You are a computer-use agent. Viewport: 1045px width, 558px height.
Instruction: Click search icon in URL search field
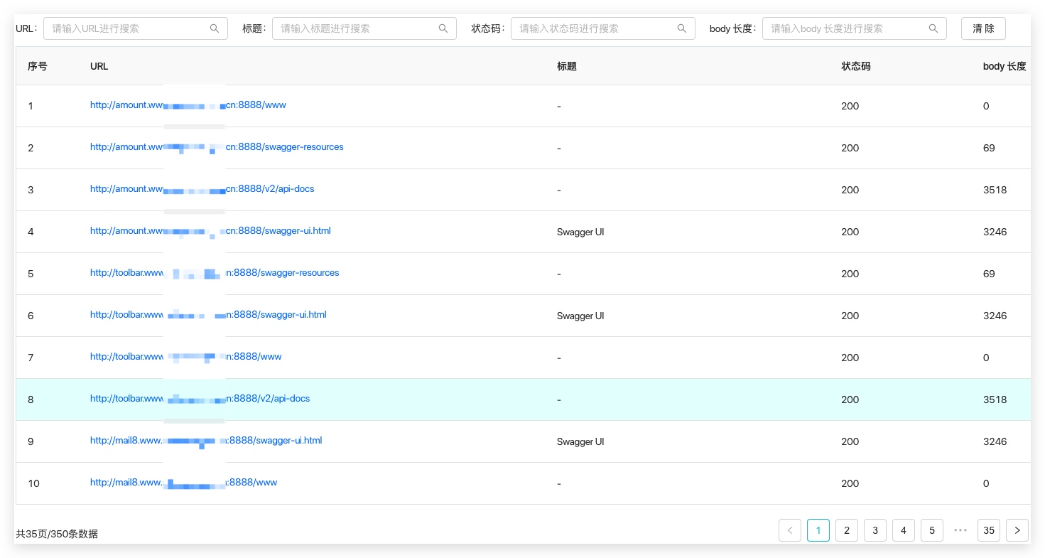coord(215,28)
